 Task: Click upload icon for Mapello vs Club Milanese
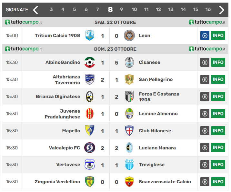click(x=205, y=131)
